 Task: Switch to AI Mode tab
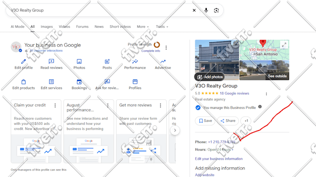(18, 26)
